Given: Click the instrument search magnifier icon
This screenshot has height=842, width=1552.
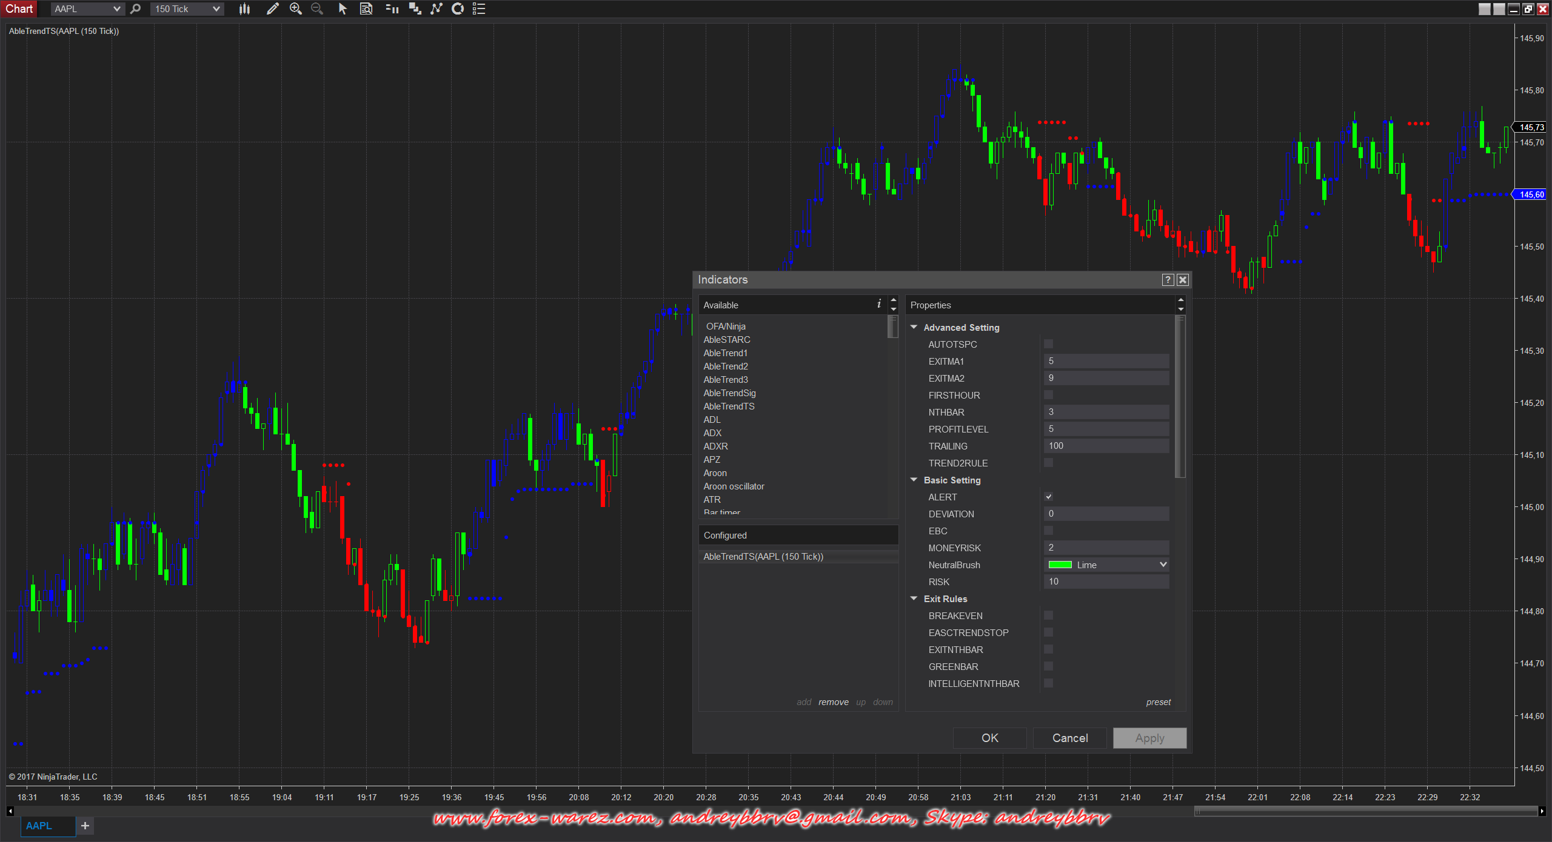Looking at the screenshot, I should [136, 8].
